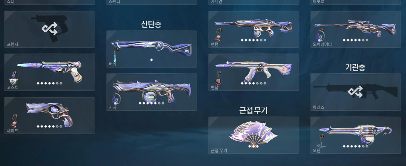The width and height of the screenshot is (406, 166).
Task: Choose the 저지 shotgun skin card
Action: (151, 92)
